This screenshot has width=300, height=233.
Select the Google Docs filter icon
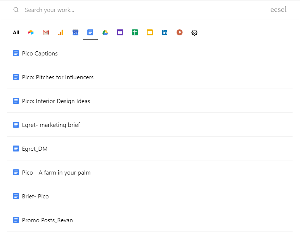[90, 33]
